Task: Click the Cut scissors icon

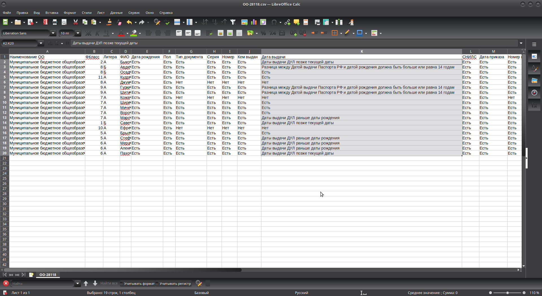Action: click(75, 22)
